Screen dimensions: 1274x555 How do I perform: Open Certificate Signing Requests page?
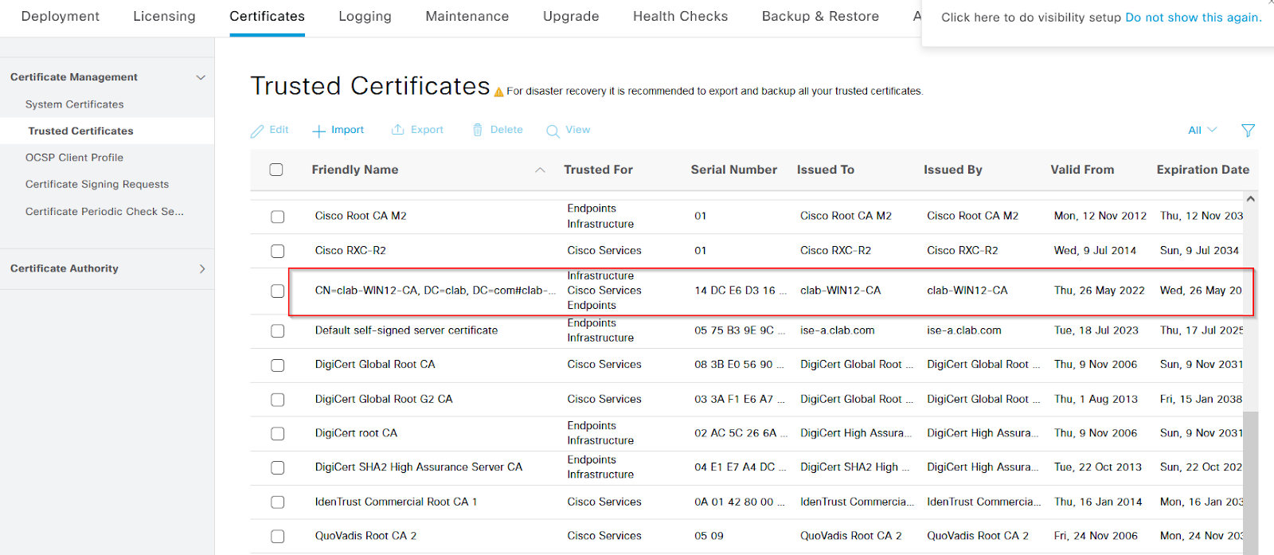pyautogui.click(x=97, y=184)
